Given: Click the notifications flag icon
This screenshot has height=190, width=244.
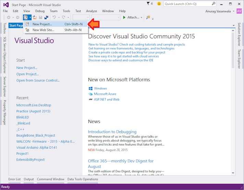Looking at the screenshot, I should (x=148, y=4).
